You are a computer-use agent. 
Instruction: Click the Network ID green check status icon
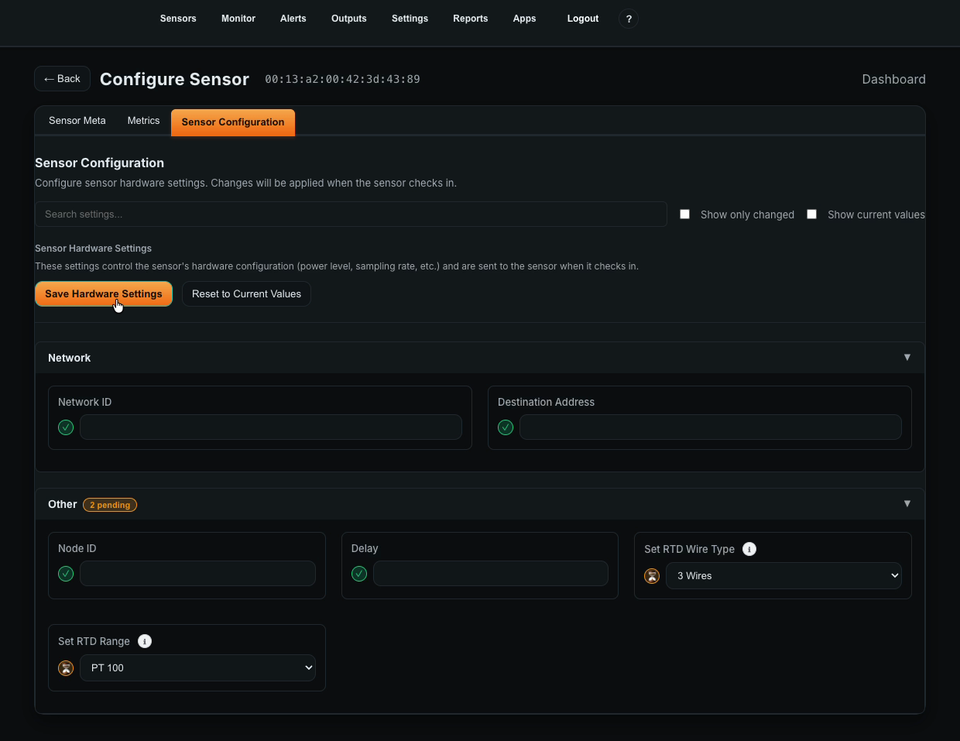coord(66,427)
